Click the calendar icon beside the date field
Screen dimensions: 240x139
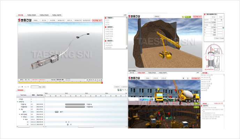[x=40, y=87]
